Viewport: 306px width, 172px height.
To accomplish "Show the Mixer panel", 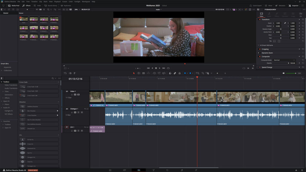I will [x=269, y=6].
